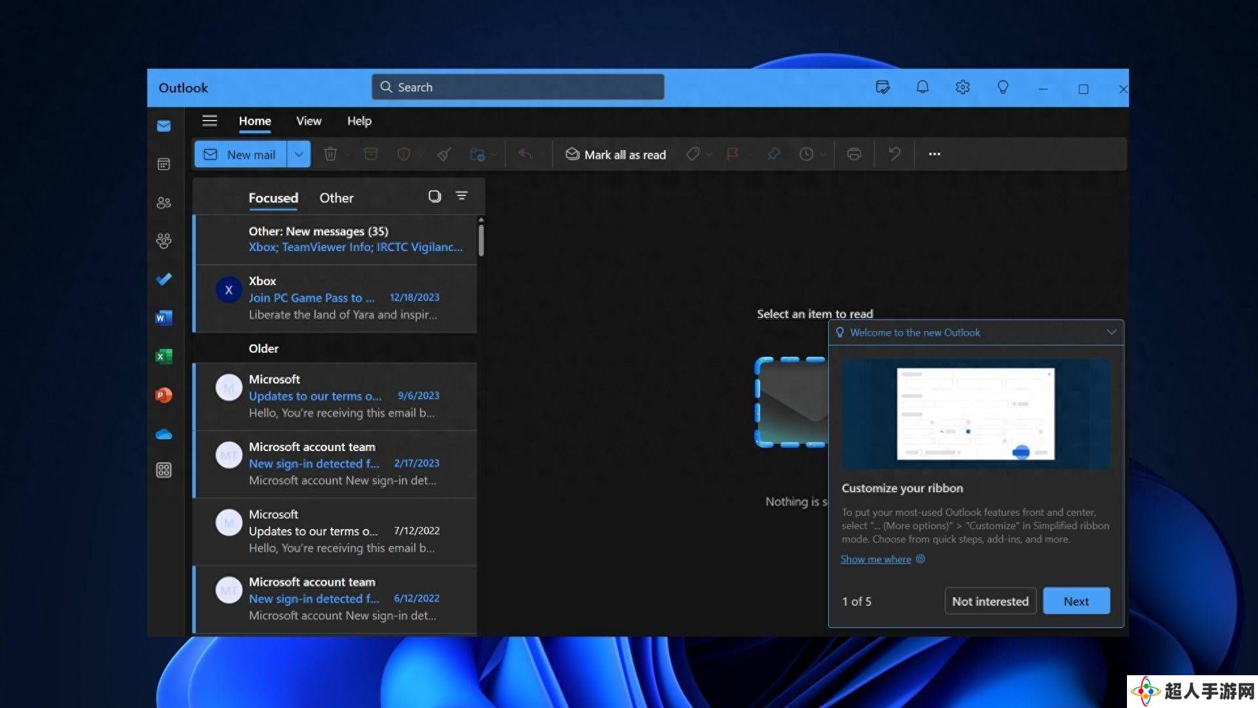Open the Xbox Join PC Game Pass email
Viewport: 1258px width, 708px height.
tap(335, 298)
